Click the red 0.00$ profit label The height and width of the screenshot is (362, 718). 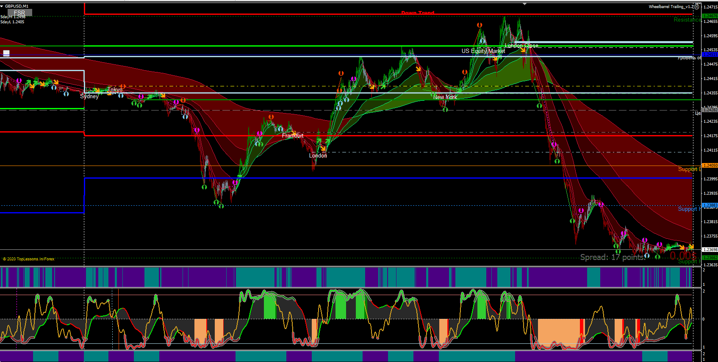[683, 255]
